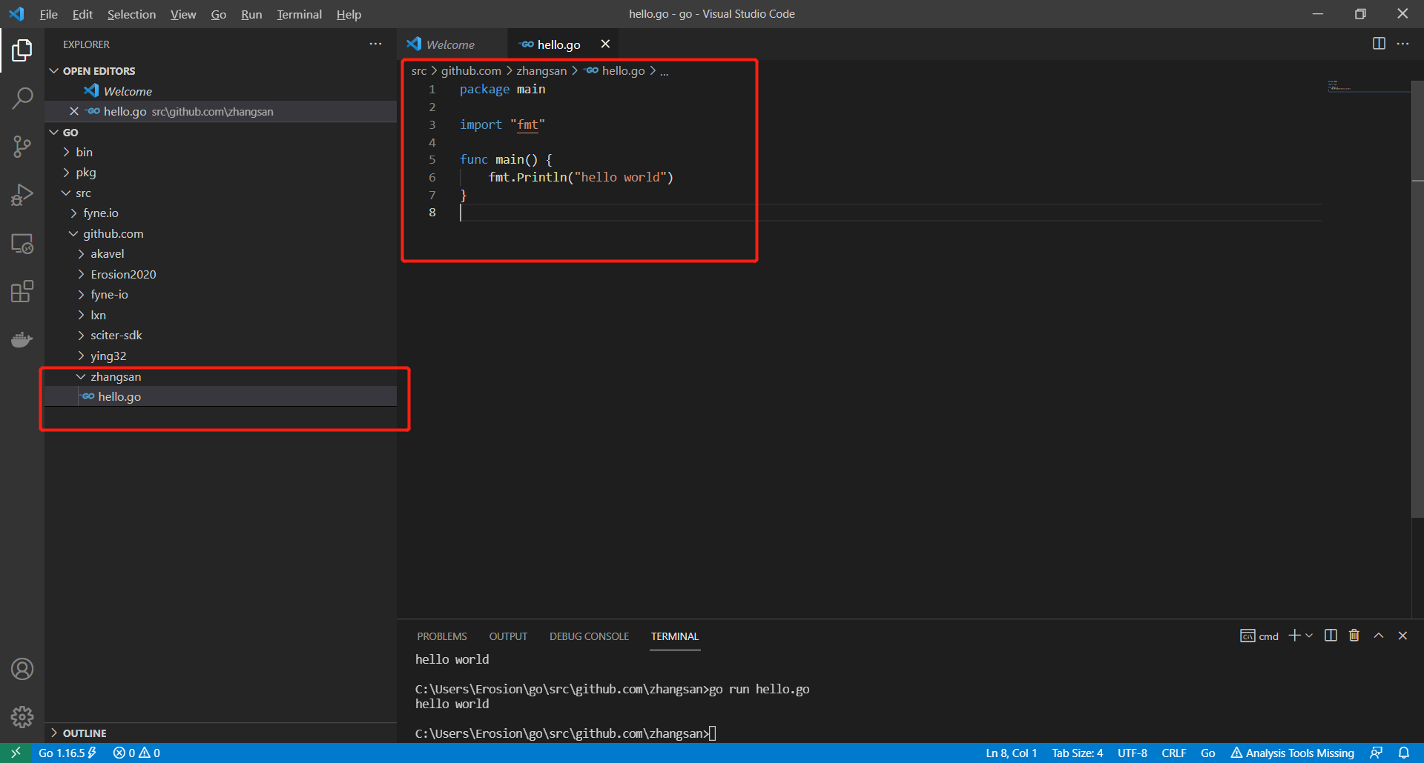The width and height of the screenshot is (1424, 763).
Task: Open the Terminal menu
Action: point(299,14)
